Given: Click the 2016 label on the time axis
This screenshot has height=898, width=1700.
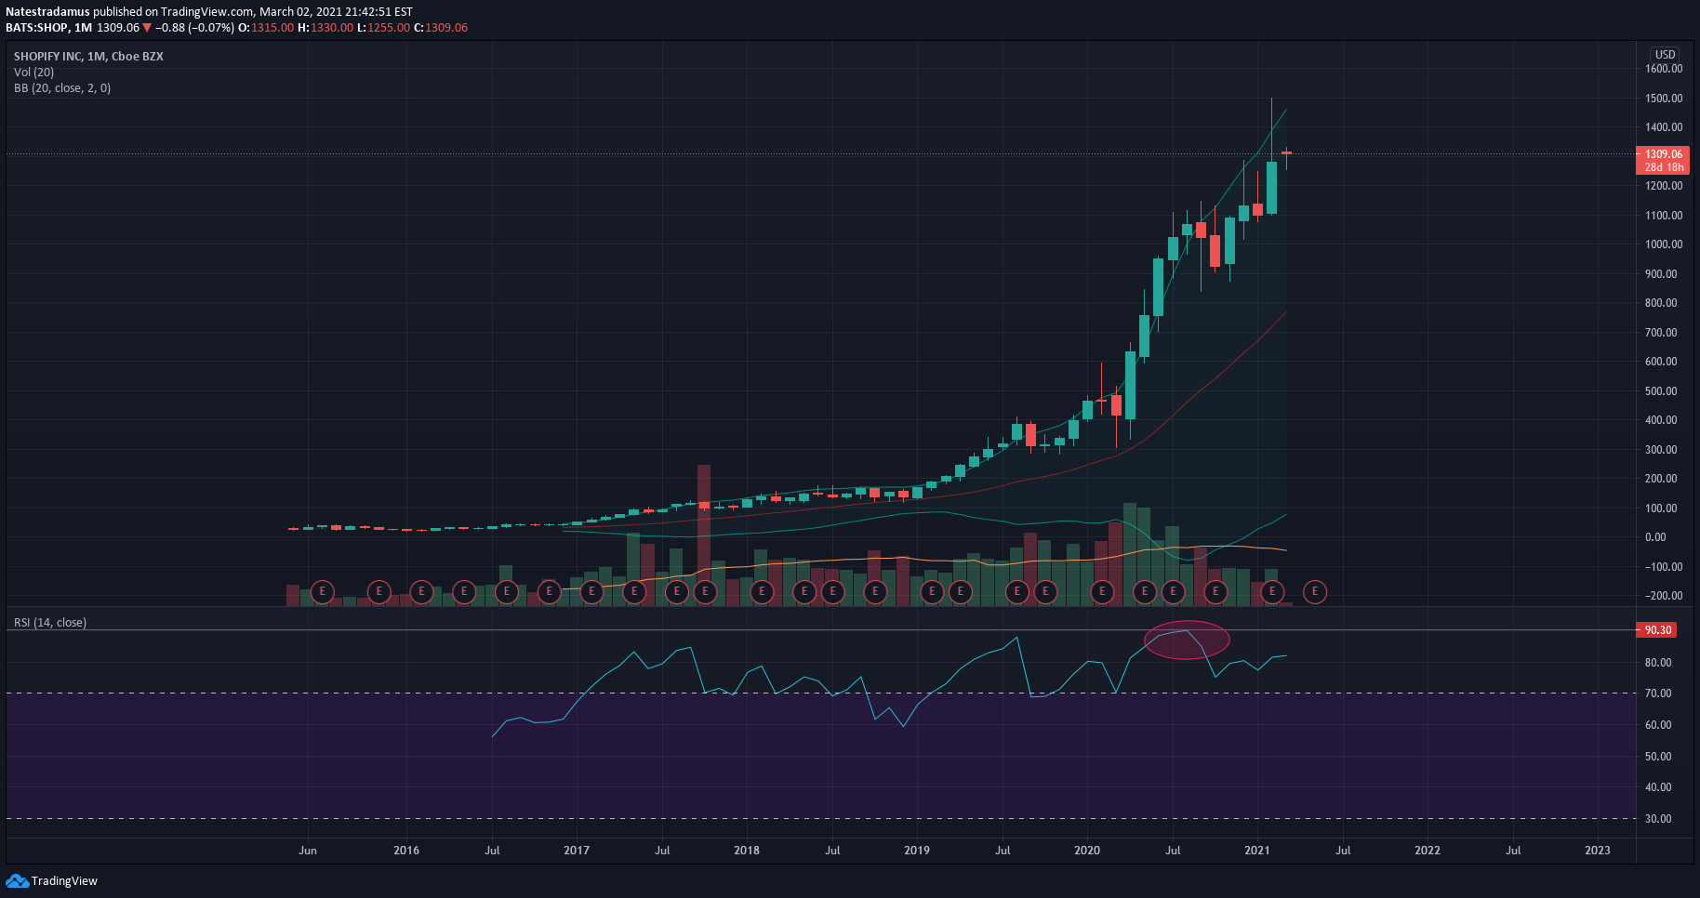Looking at the screenshot, I should (406, 850).
